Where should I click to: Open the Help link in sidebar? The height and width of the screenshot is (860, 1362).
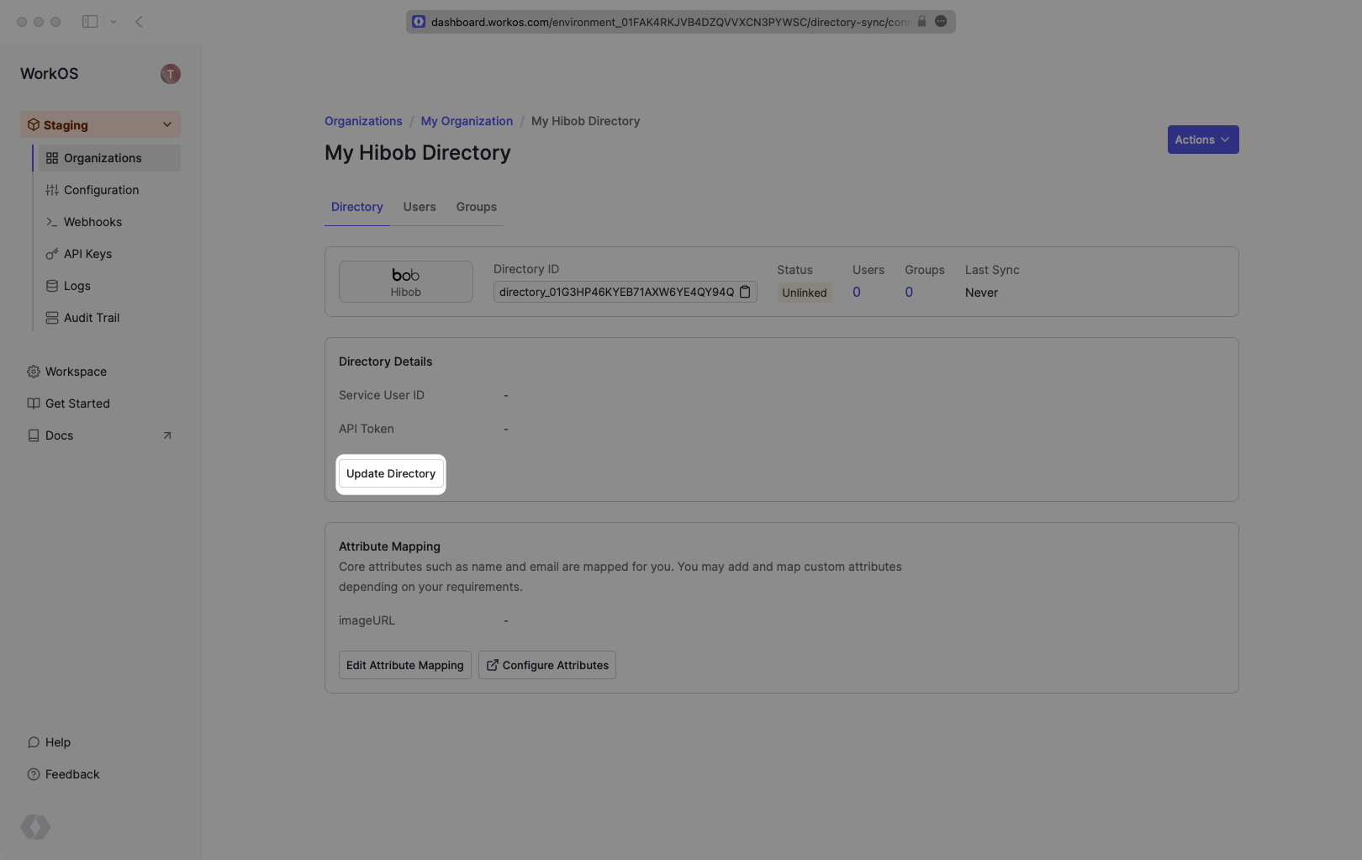coord(57,742)
